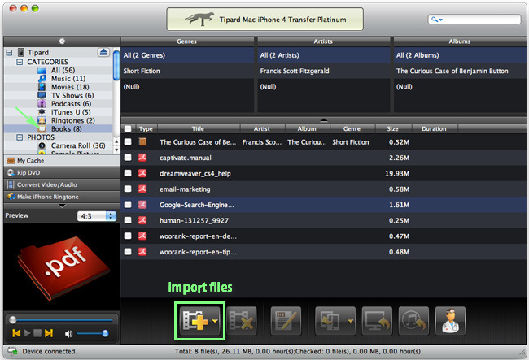
Task: Check the captivate.manual checkbox
Action: (128, 158)
